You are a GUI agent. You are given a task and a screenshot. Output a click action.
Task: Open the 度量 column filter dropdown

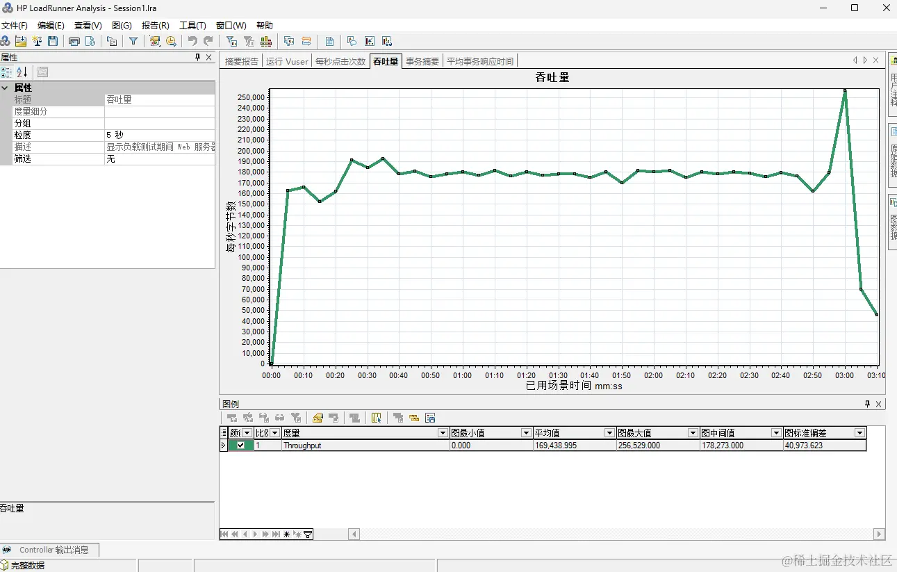click(x=443, y=433)
